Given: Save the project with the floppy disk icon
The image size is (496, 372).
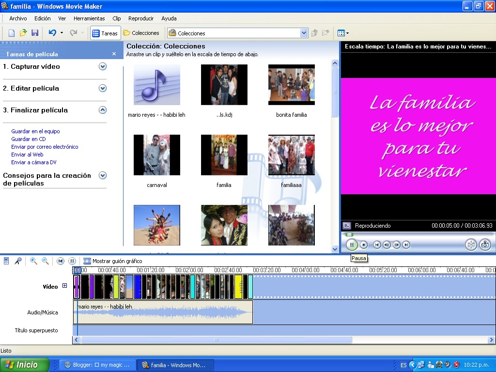Looking at the screenshot, I should pos(35,33).
